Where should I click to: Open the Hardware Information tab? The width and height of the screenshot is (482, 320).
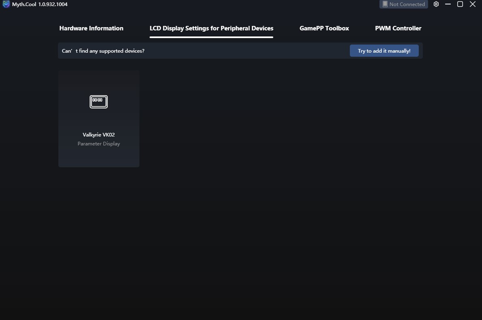91,28
